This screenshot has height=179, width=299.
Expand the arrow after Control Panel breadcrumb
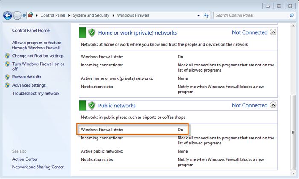pos(69,15)
